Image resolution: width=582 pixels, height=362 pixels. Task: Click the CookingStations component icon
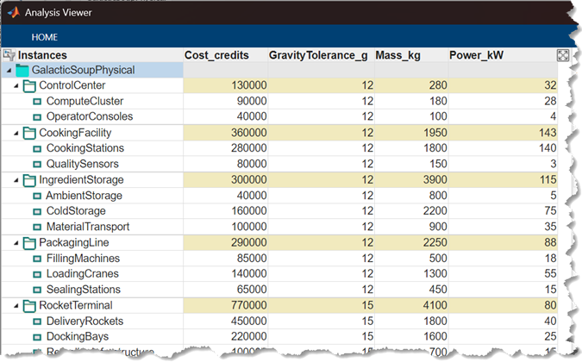click(37, 148)
